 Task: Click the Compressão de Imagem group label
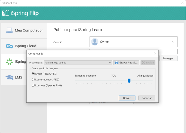click(44, 68)
